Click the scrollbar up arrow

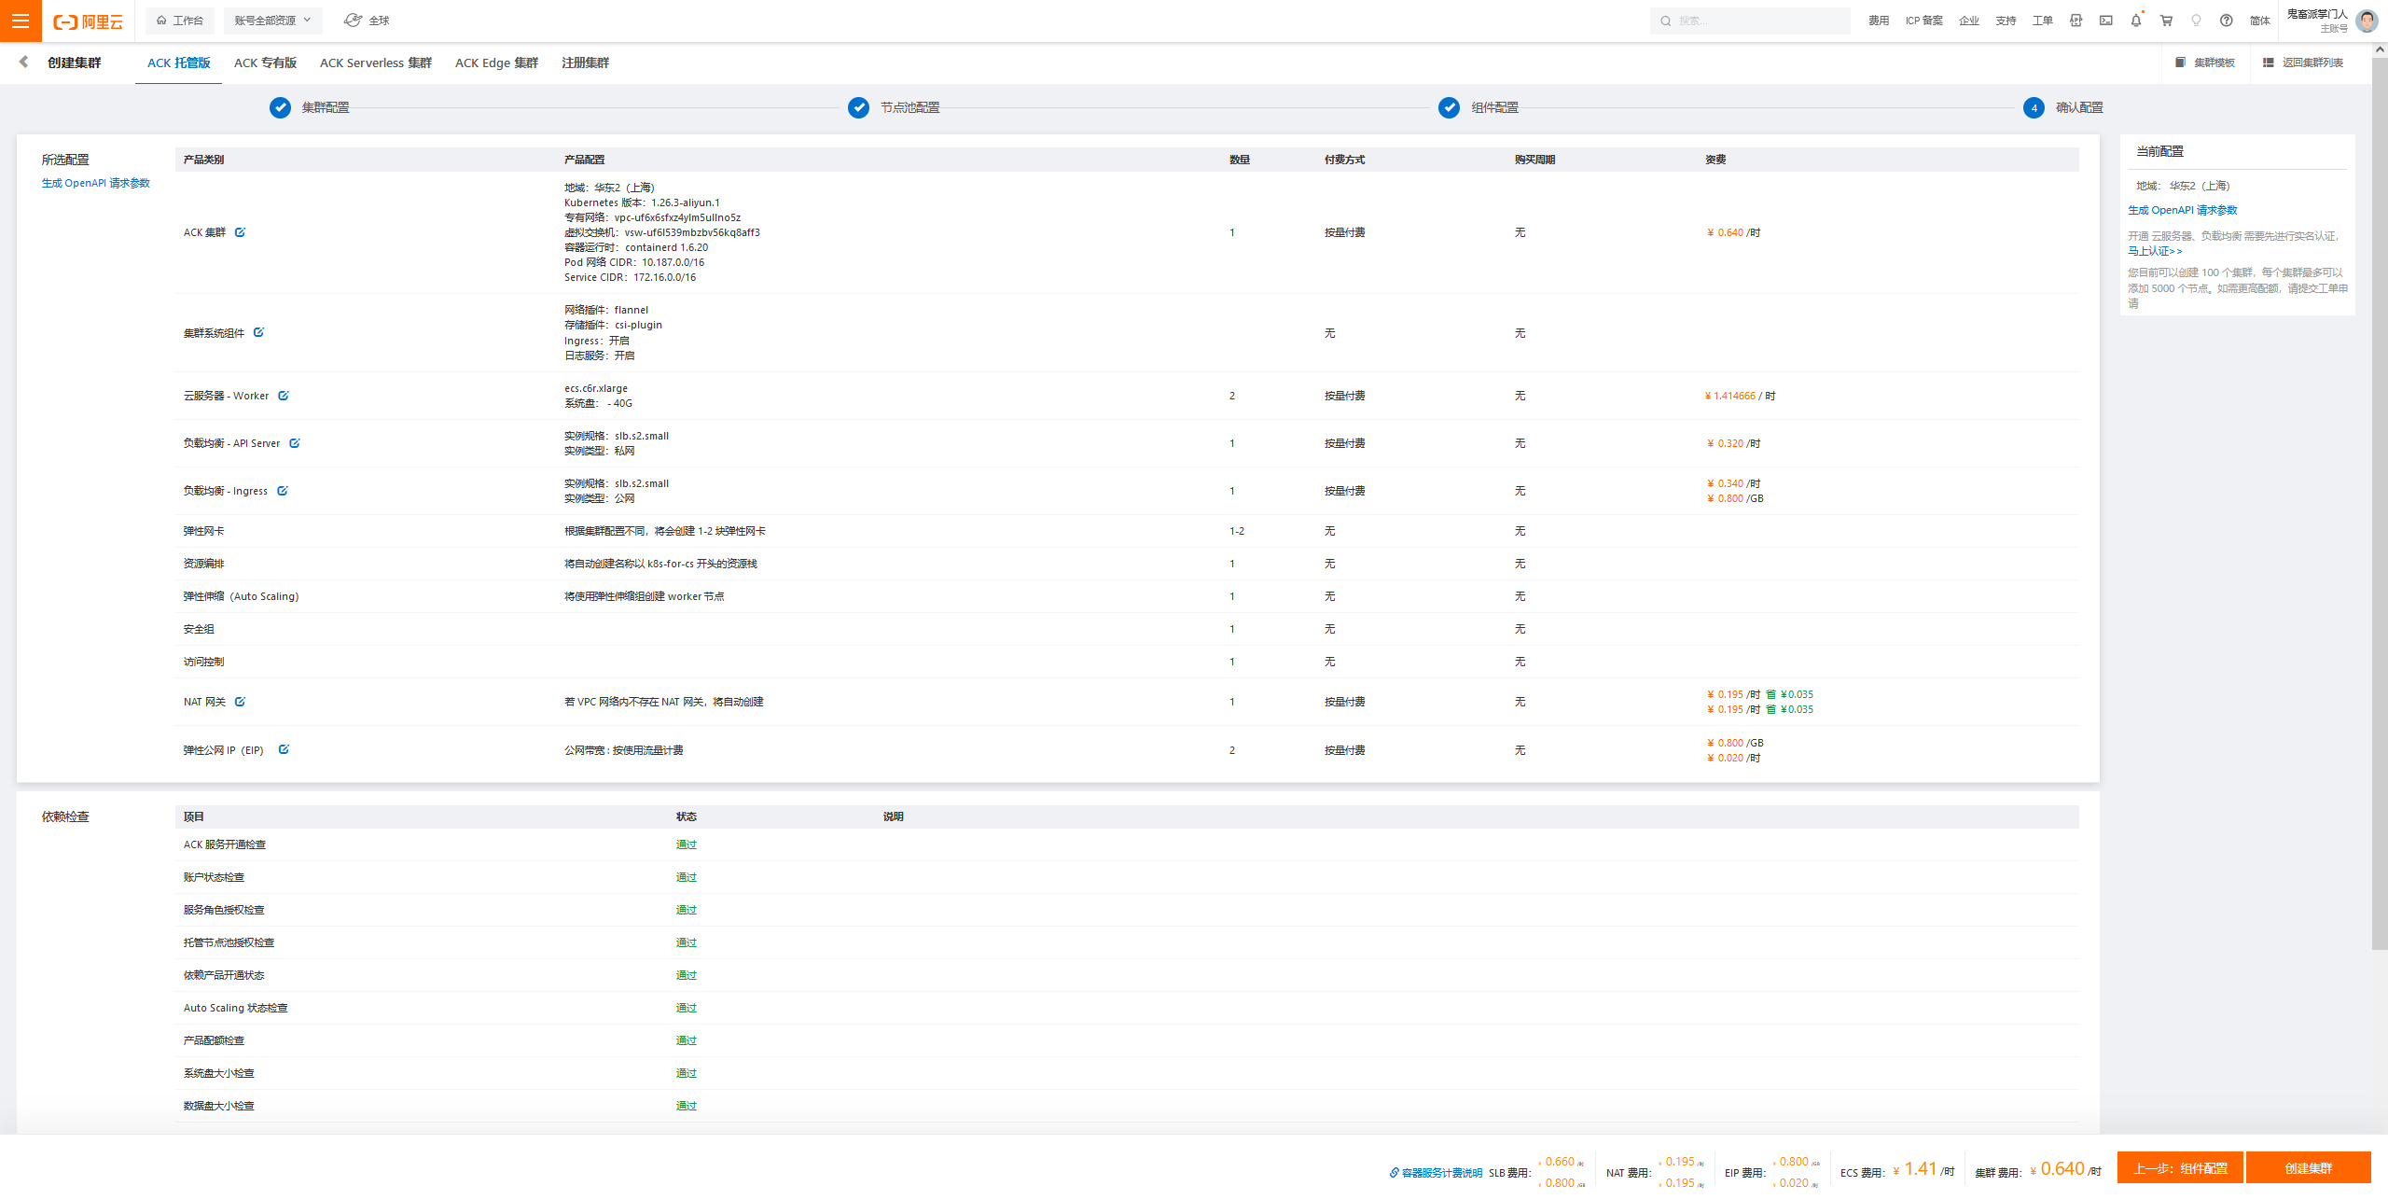point(2380,49)
